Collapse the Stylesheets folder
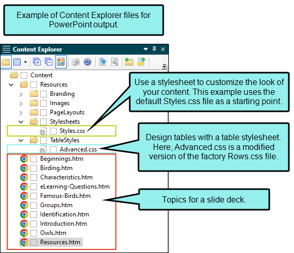 (x=21, y=122)
